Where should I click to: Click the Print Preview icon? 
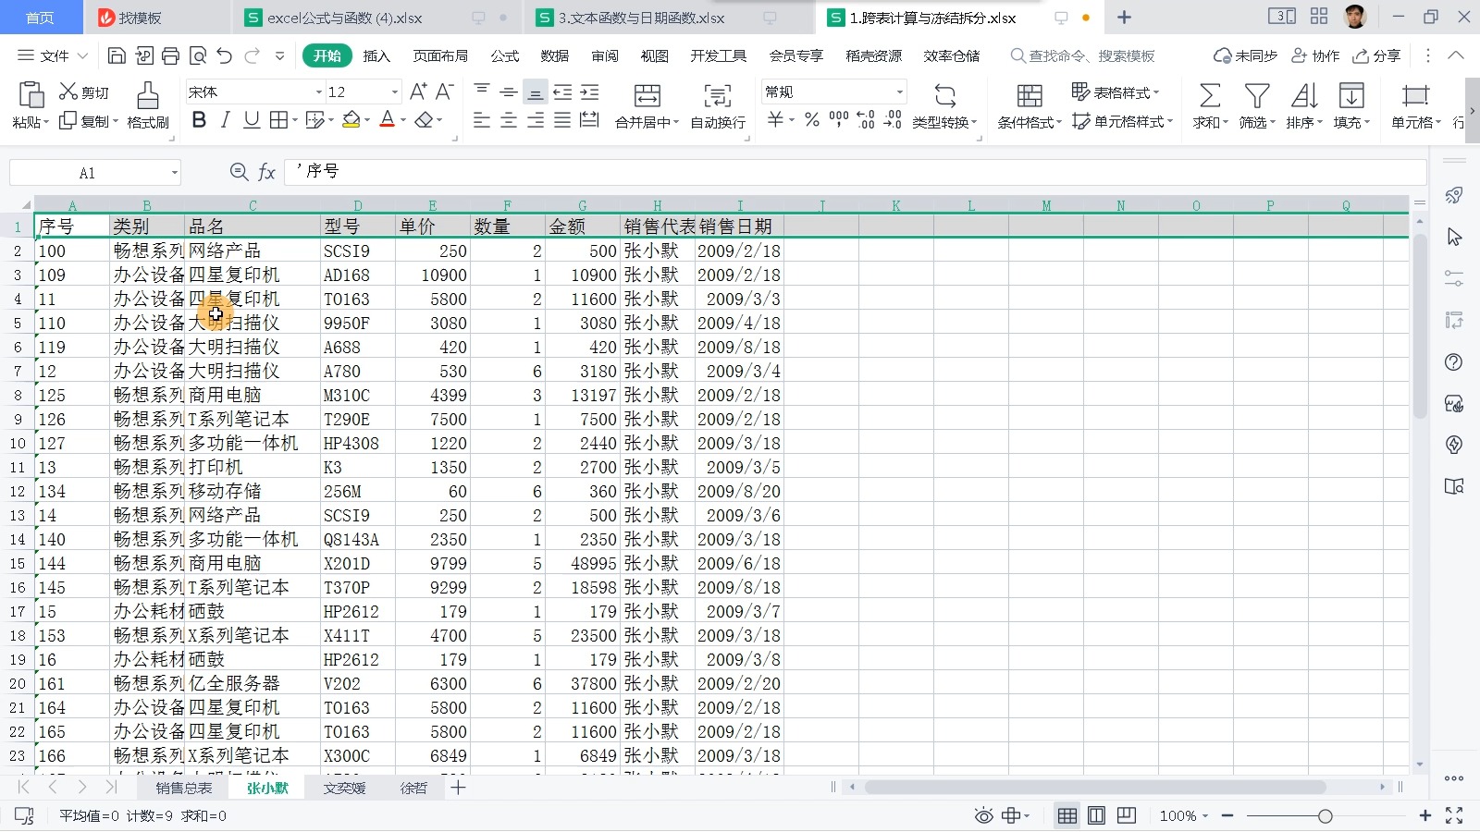pos(197,56)
